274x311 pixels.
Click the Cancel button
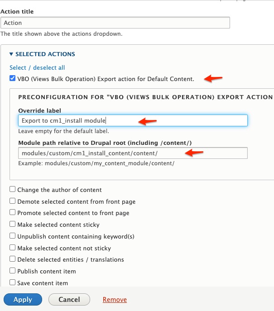coord(69,300)
